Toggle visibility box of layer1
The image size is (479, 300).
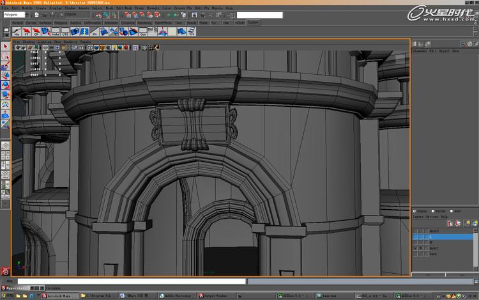click(x=415, y=248)
